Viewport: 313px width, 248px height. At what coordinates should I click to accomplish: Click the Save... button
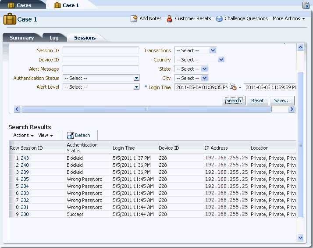282,101
